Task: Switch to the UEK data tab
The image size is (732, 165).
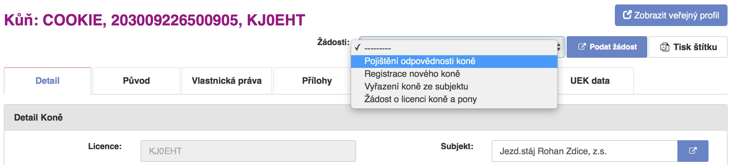Action: [x=590, y=81]
